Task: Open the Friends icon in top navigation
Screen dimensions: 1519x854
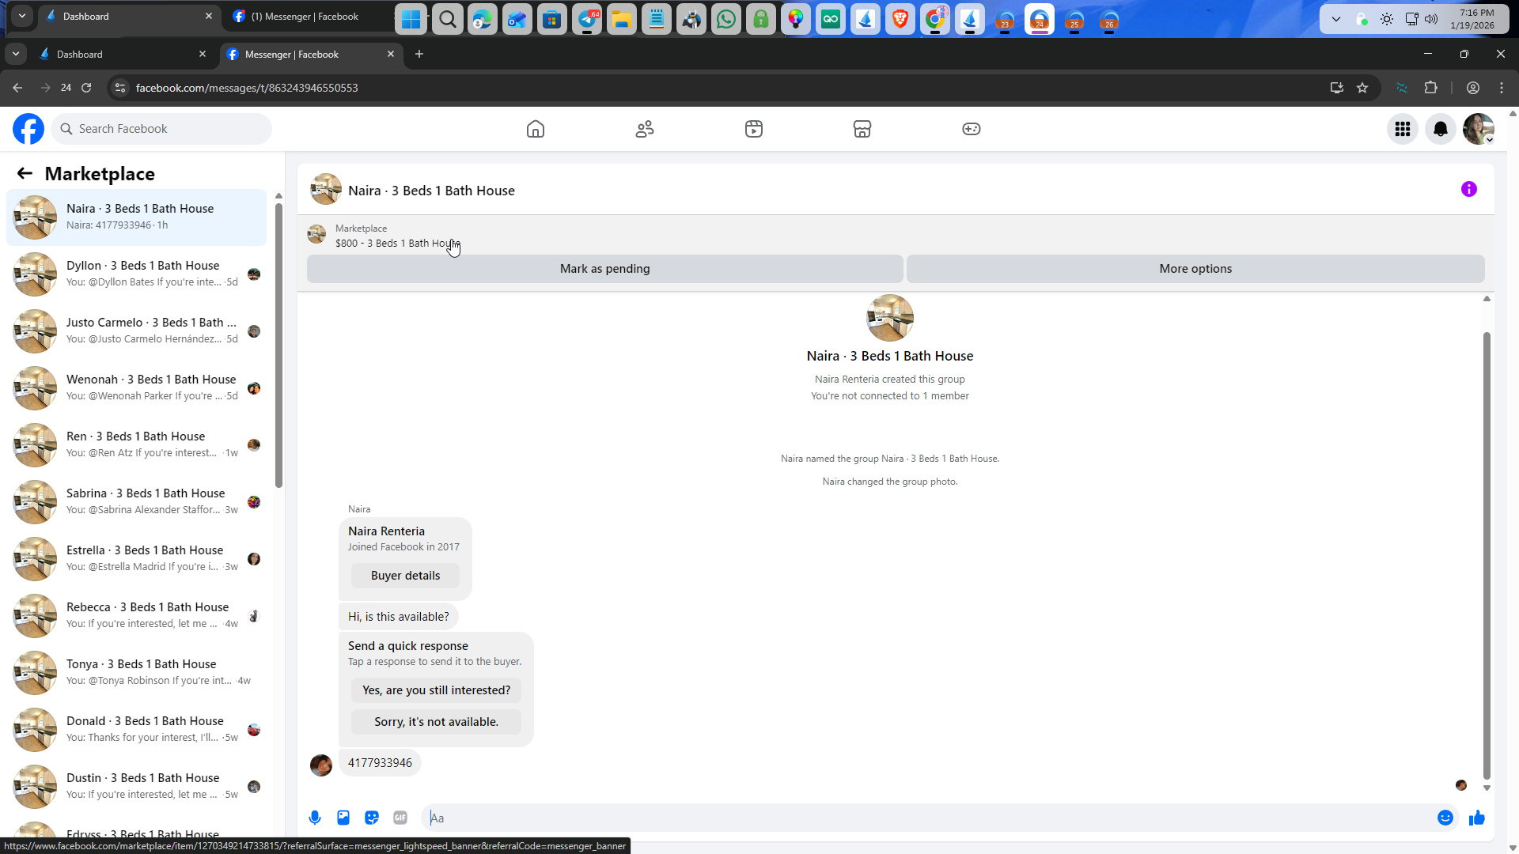Action: (645, 129)
